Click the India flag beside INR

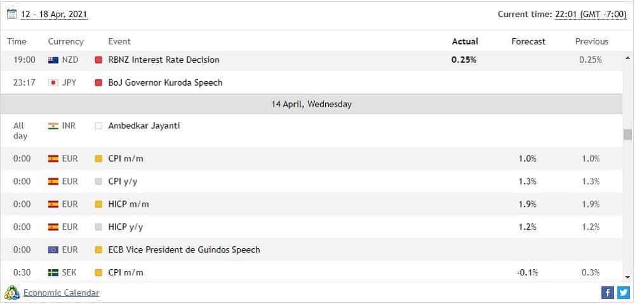coord(53,126)
